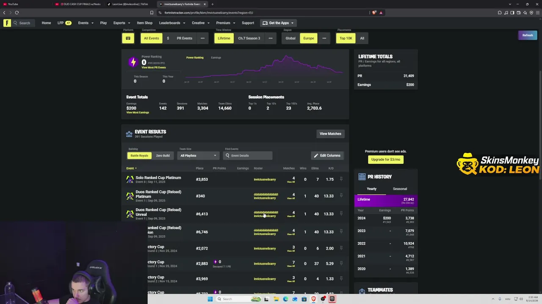
Task: Expand the Premium nav dropdown
Action: [x=225, y=23]
